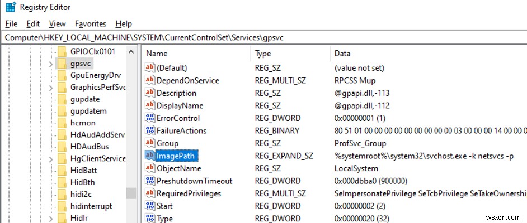527x223 pixels.
Task: Click the ErrorControl DWORD value icon
Action: pyautogui.click(x=150, y=118)
